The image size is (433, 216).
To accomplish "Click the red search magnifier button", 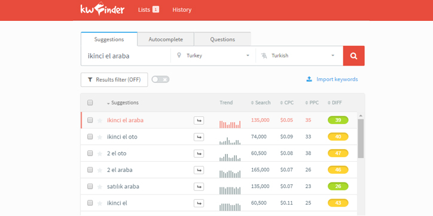I will 353,56.
